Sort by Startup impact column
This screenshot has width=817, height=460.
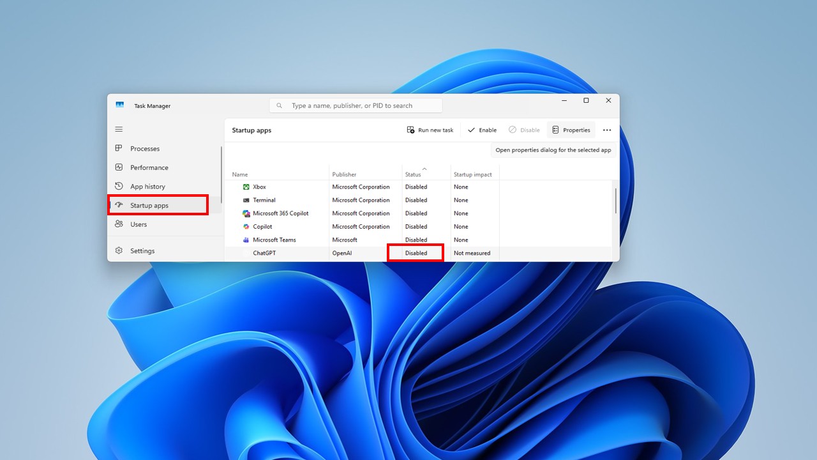click(472, 174)
